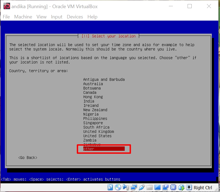Select Botswana from the location list
This screenshot has width=220, height=192.
92,88
